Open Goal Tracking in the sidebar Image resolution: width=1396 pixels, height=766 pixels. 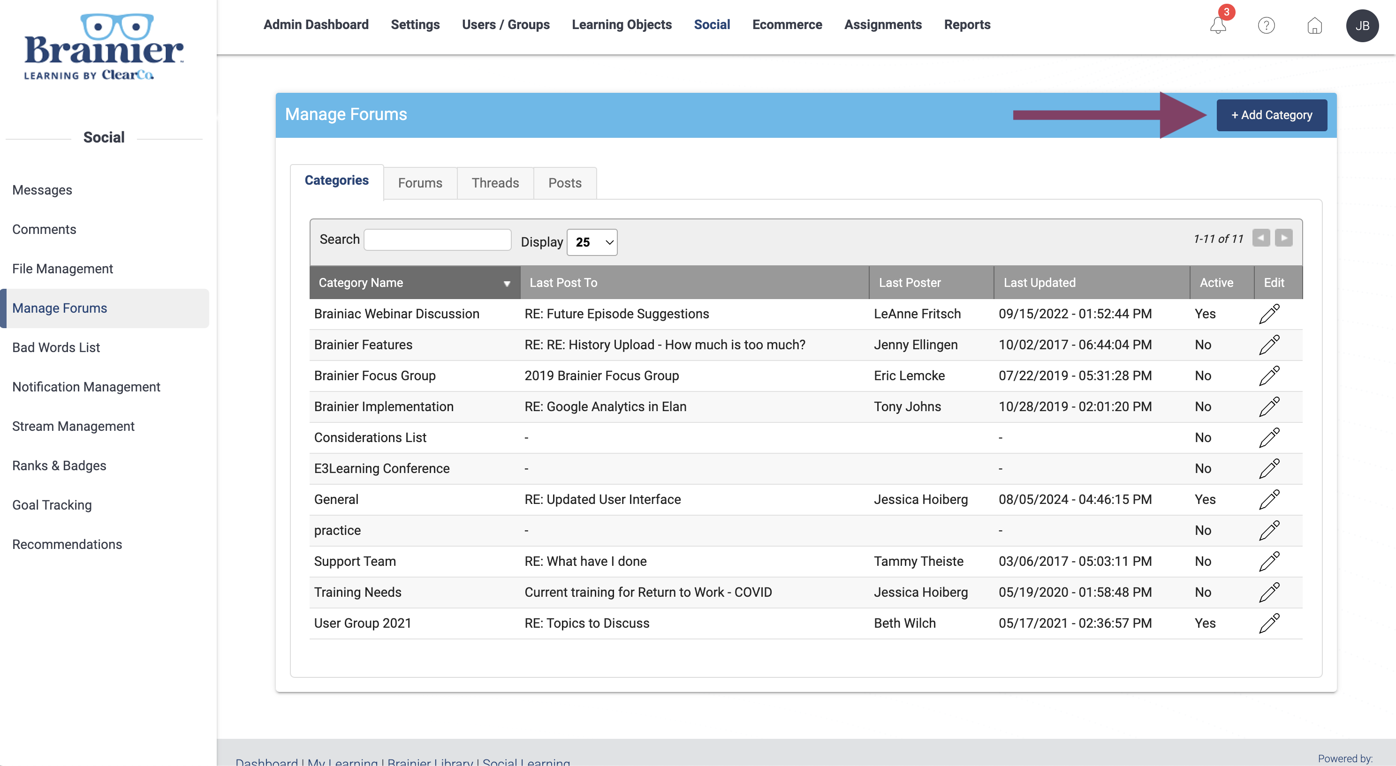point(52,505)
